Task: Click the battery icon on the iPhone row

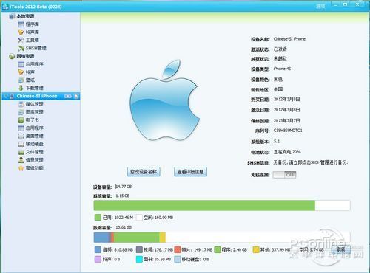Action: point(68,96)
